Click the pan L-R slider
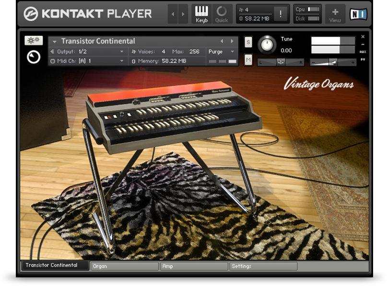 [281, 62]
